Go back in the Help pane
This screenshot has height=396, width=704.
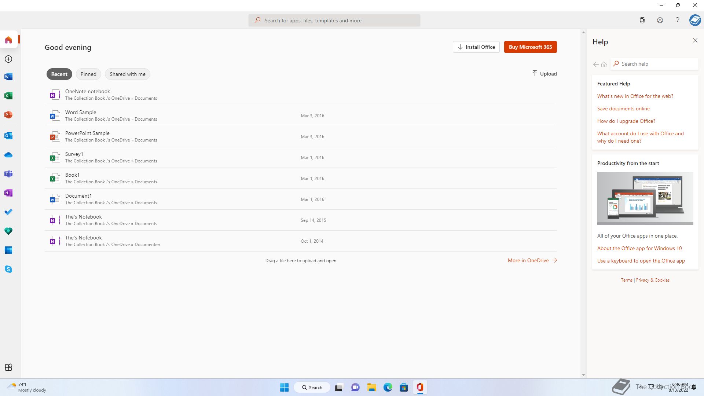pos(596,64)
